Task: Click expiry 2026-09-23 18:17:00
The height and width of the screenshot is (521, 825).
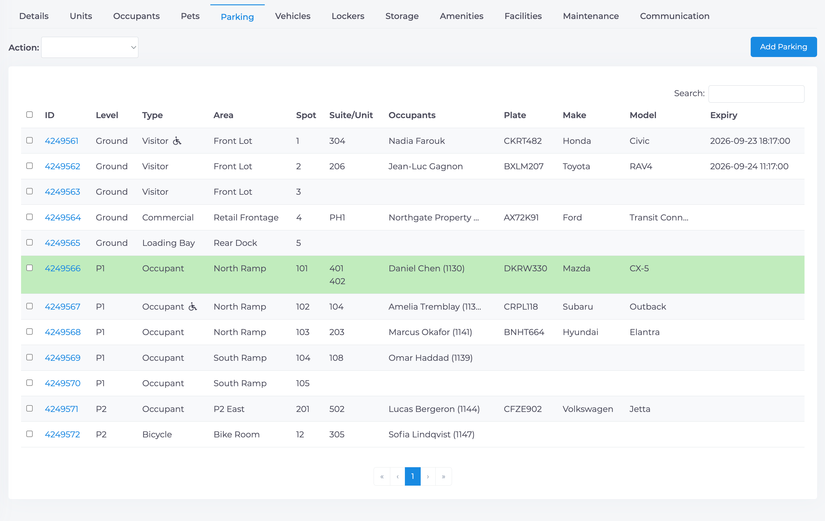Action: 750,141
